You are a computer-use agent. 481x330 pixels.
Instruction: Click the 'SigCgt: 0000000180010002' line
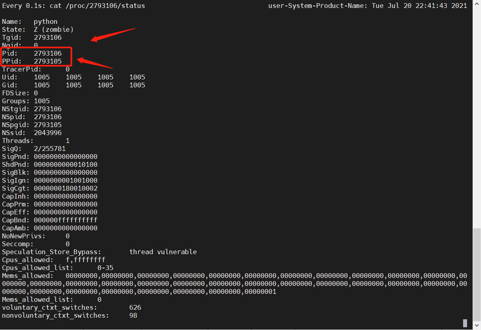point(50,188)
